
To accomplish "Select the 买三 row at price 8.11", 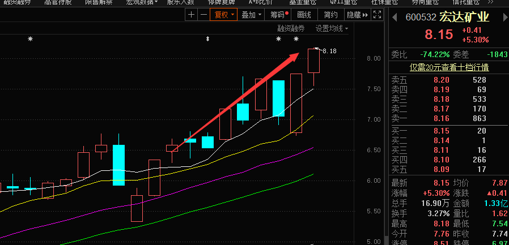I will (x=449, y=150).
